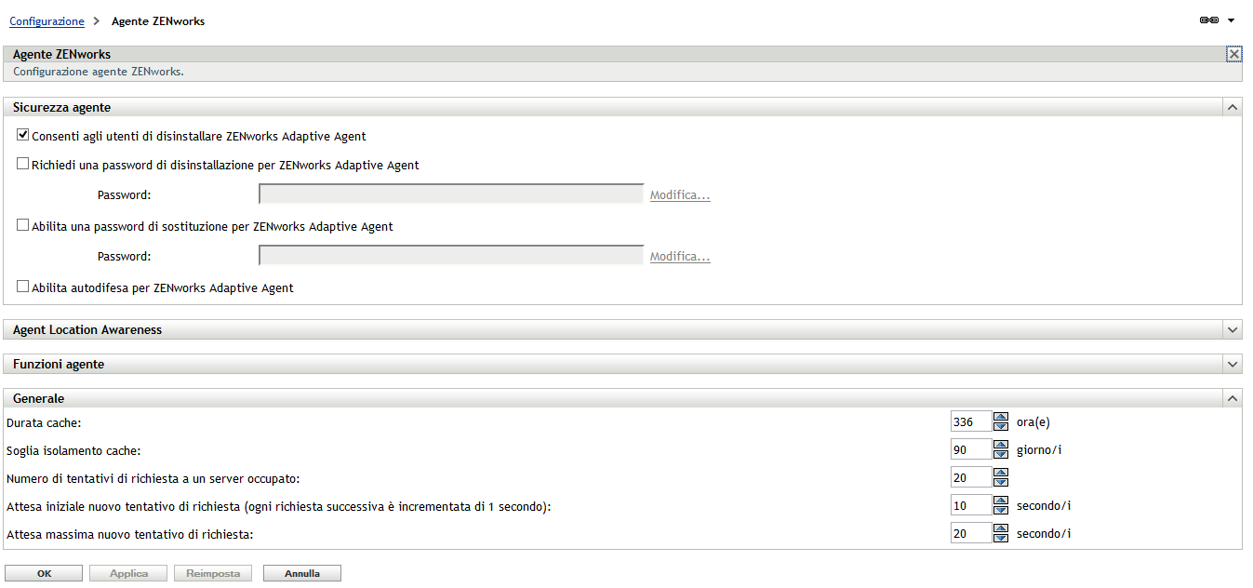Open the dropdown arrow beside the link icon

1232,20
